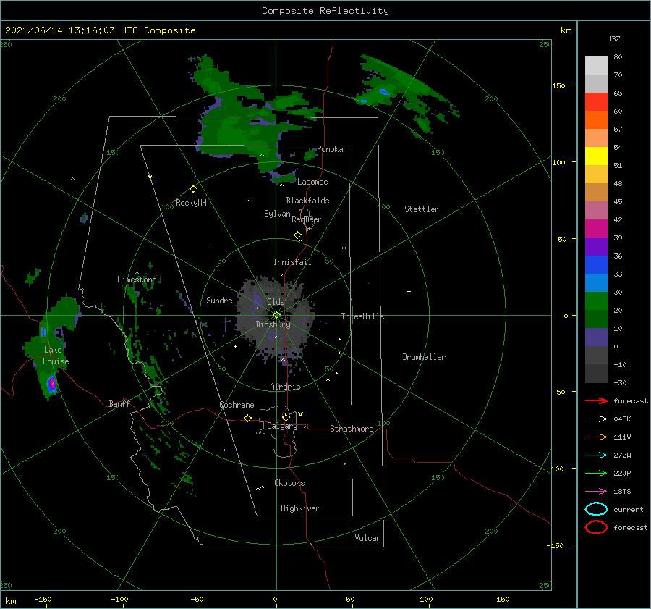Click the HighRiver town label
This screenshot has width=651, height=609.
coord(300,508)
